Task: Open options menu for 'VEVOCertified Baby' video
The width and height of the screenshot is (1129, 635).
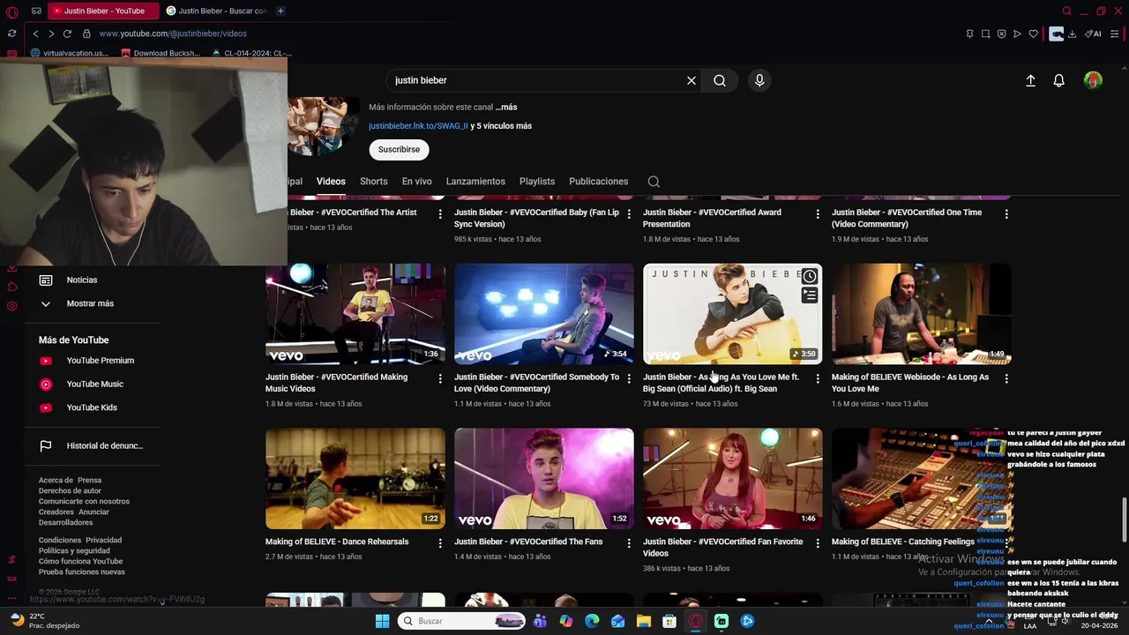Action: 629,213
